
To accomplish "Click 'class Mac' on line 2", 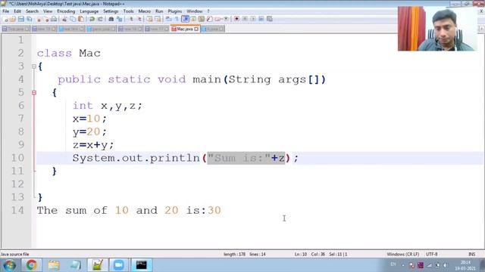I will pyautogui.click(x=69, y=53).
